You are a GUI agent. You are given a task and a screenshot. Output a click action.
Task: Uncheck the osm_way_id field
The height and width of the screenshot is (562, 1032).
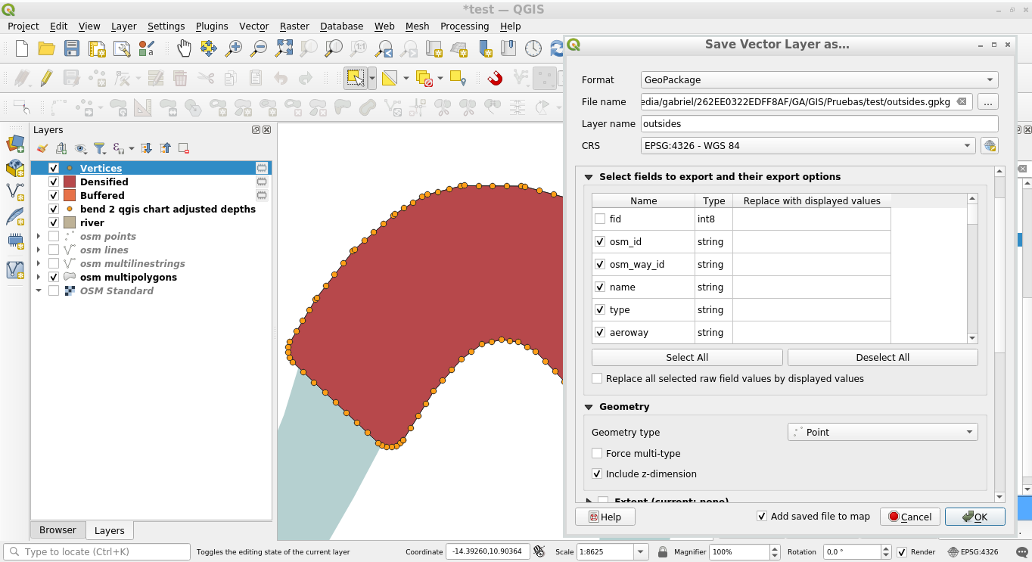point(600,264)
